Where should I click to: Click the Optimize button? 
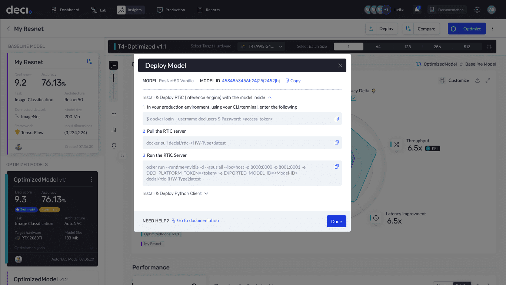click(467, 29)
